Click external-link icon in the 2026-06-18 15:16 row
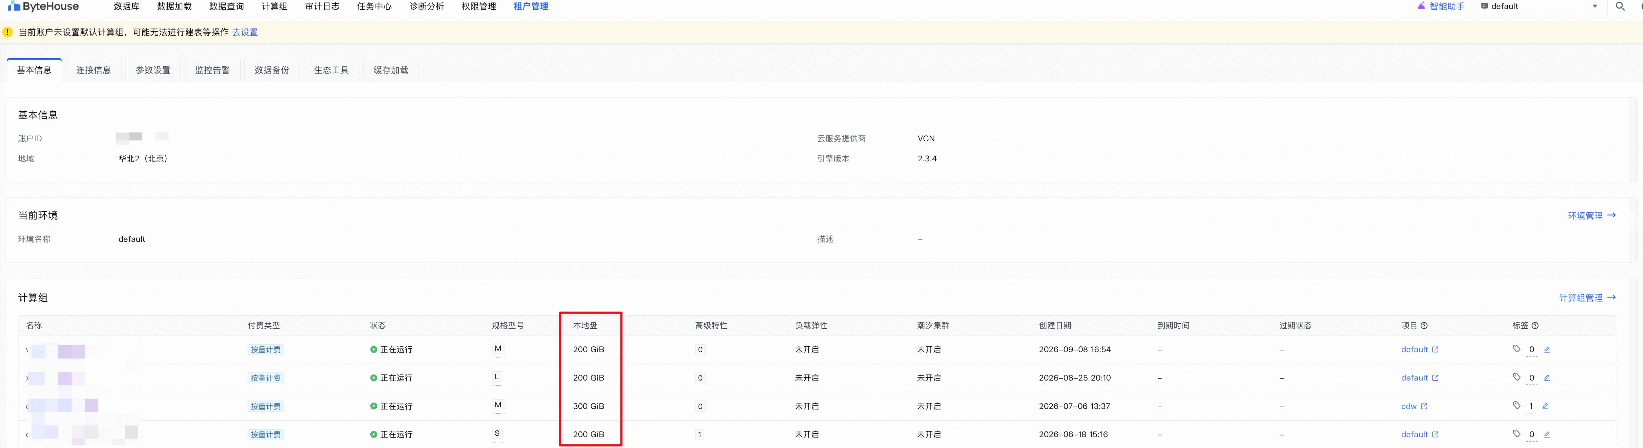The height and width of the screenshot is (448, 1643). 1435,435
